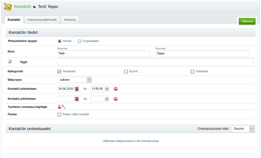The width and height of the screenshot is (261, 158).
Task: Click the publish date field 24.08.2016
Action: tap(66, 89)
